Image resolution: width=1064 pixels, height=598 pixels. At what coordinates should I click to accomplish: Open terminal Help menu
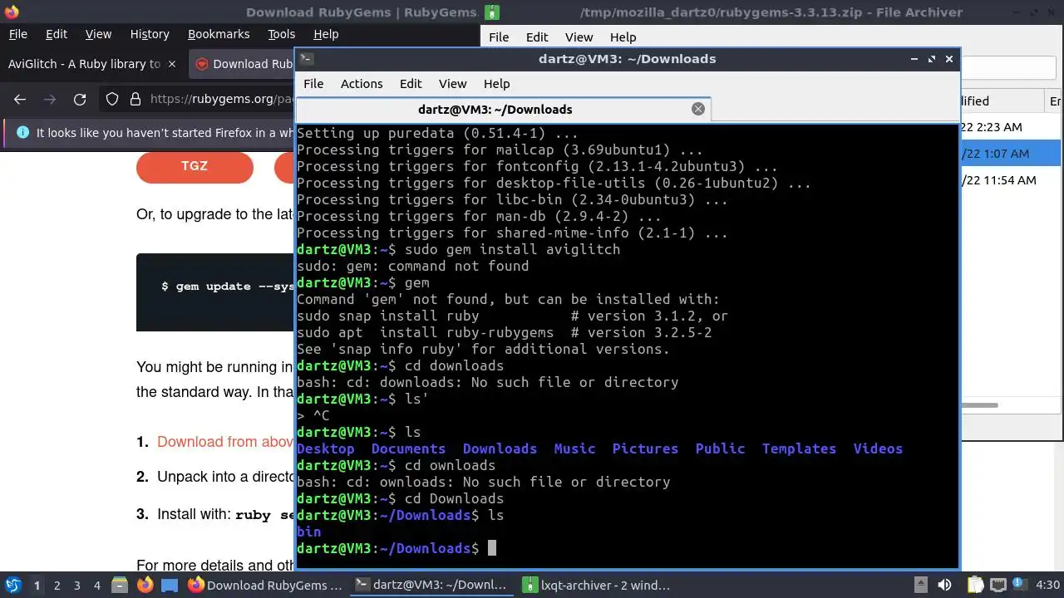[496, 84]
